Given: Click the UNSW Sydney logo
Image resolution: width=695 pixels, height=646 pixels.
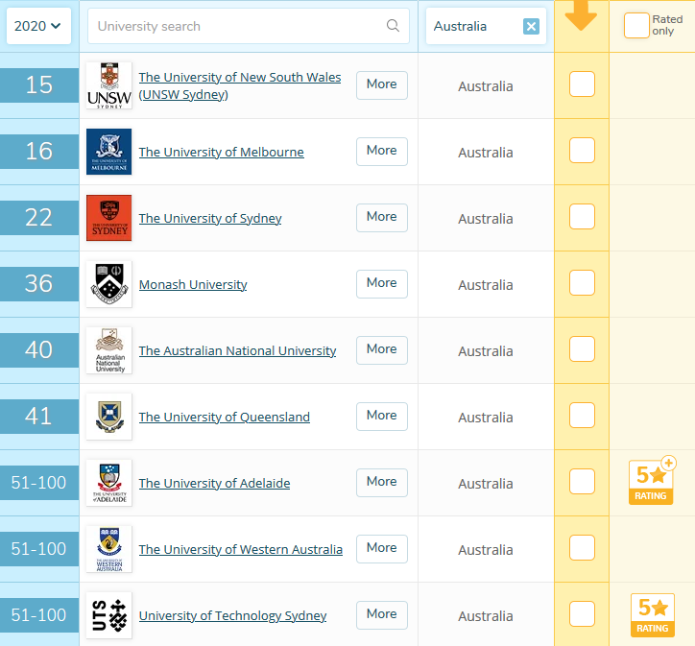Looking at the screenshot, I should coord(108,85).
